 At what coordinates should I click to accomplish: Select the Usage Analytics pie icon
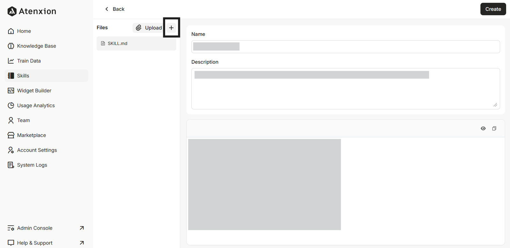(x=11, y=106)
